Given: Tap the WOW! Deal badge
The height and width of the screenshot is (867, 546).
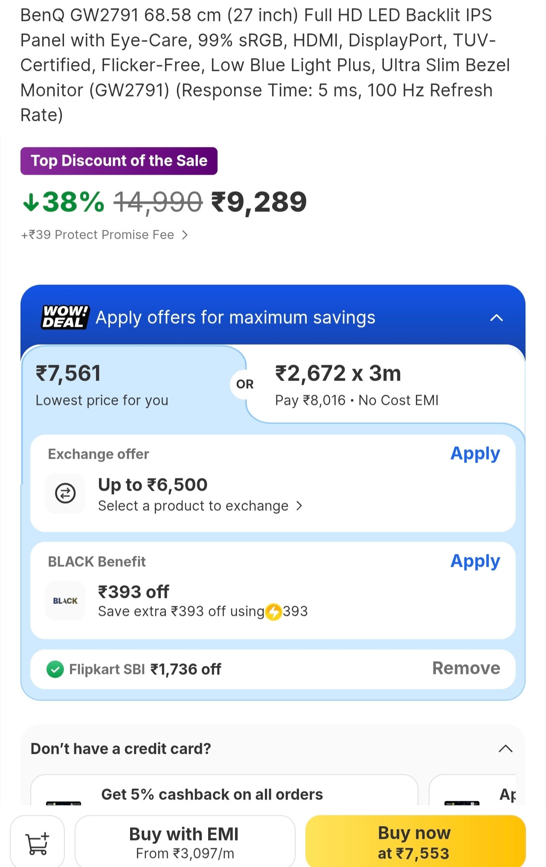Looking at the screenshot, I should point(65,317).
